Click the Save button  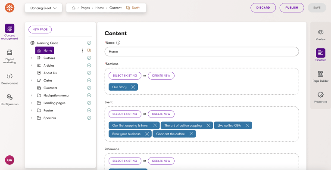point(317,8)
